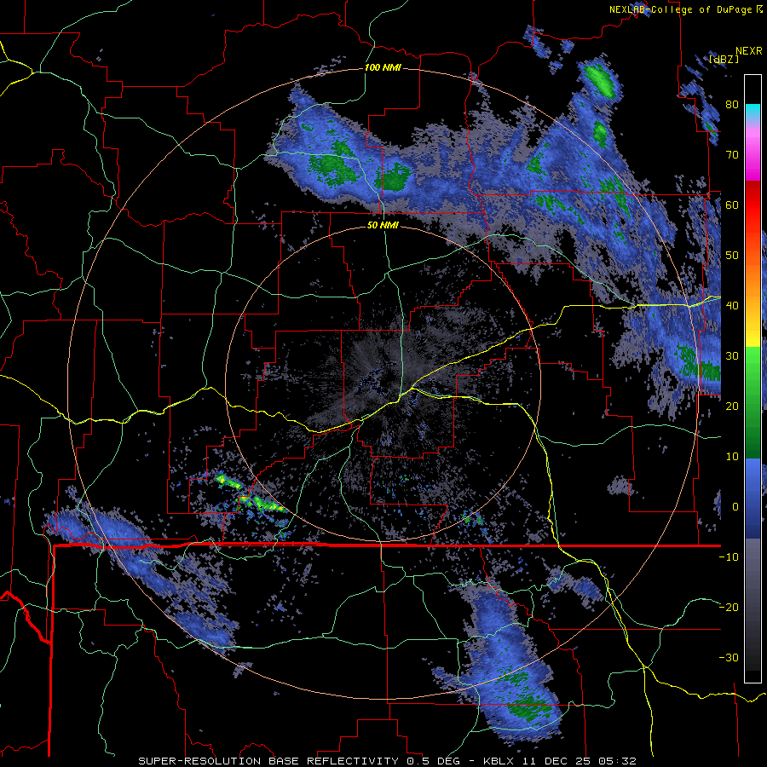The height and width of the screenshot is (767, 767).
Task: Click the -30 value on the dBZ scale
Action: point(729,657)
